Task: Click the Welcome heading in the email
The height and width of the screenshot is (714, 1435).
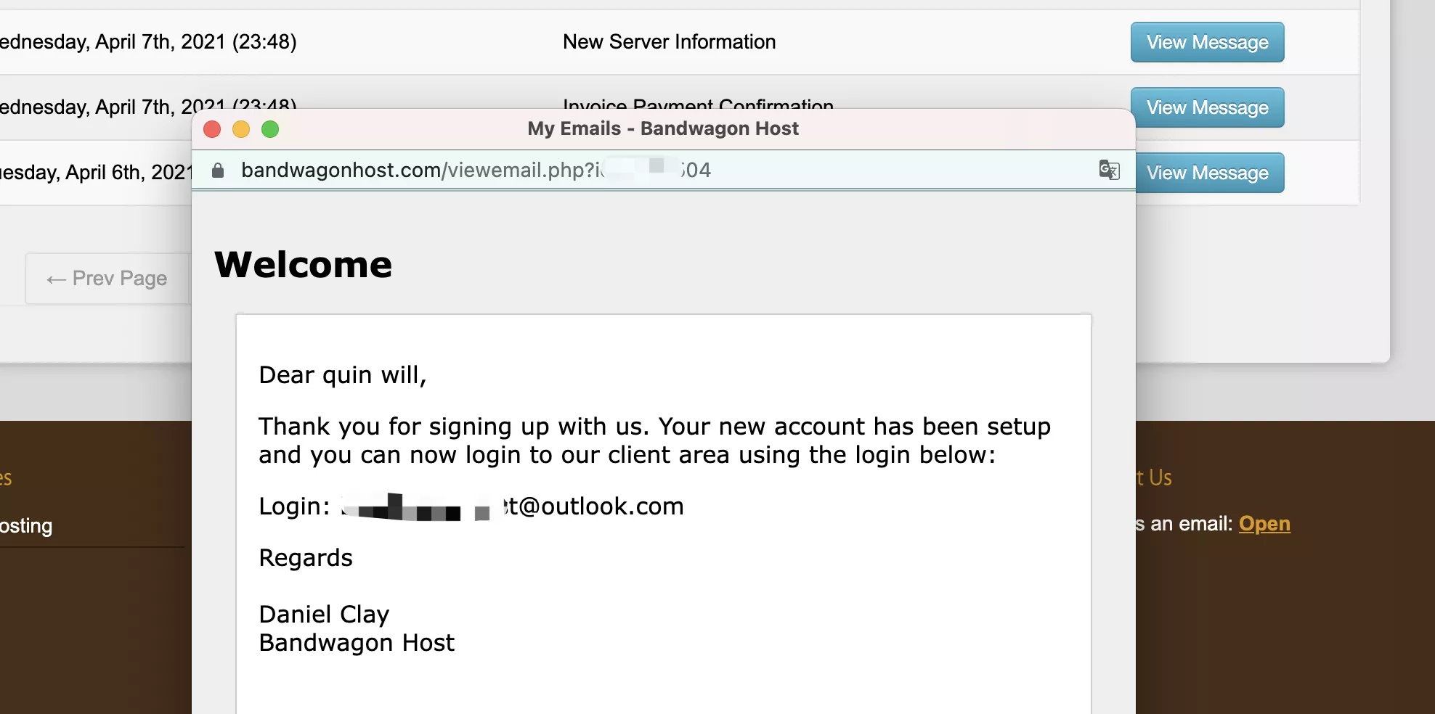Action: click(x=303, y=264)
